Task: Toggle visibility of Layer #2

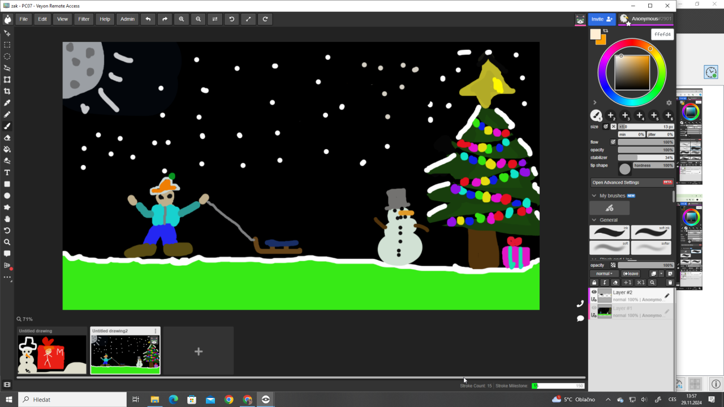Action: coord(594,292)
